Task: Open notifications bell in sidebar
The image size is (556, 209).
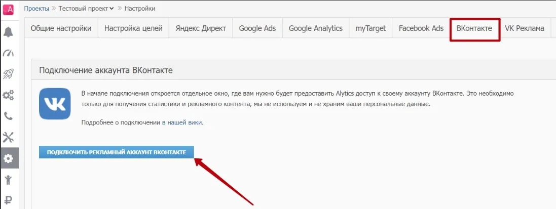Action: click(8, 32)
